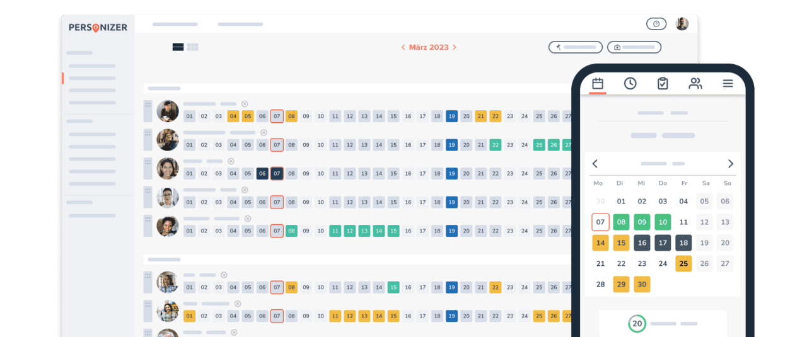Click dark navy 06 cell in desktop planner

pos(262,173)
